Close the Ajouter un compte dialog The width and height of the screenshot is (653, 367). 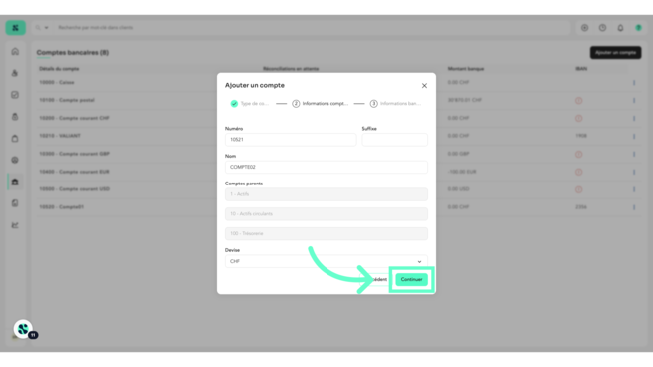pos(424,86)
